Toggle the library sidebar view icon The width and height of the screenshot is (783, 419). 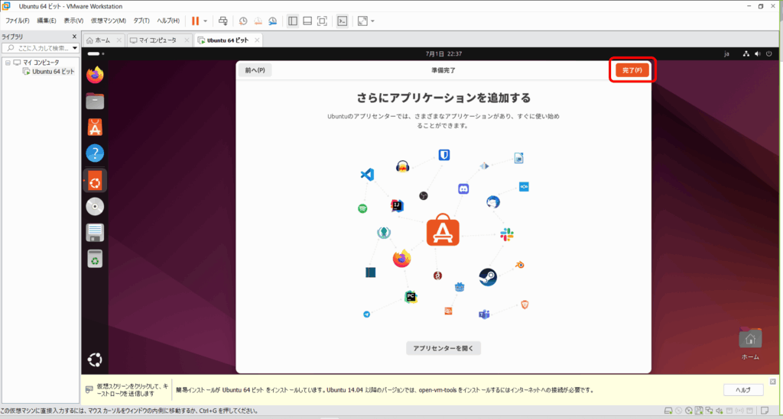(x=293, y=21)
